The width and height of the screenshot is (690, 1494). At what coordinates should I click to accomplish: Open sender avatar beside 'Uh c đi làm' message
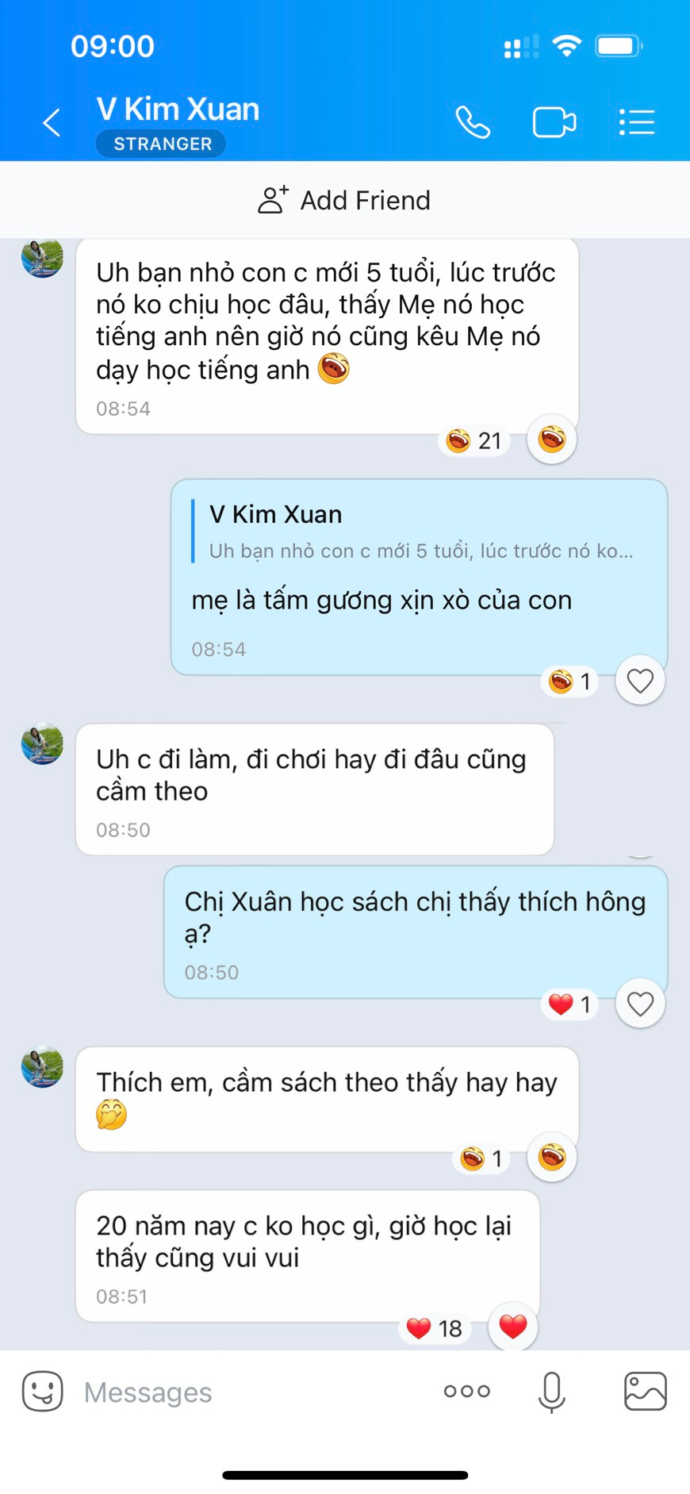[x=42, y=743]
